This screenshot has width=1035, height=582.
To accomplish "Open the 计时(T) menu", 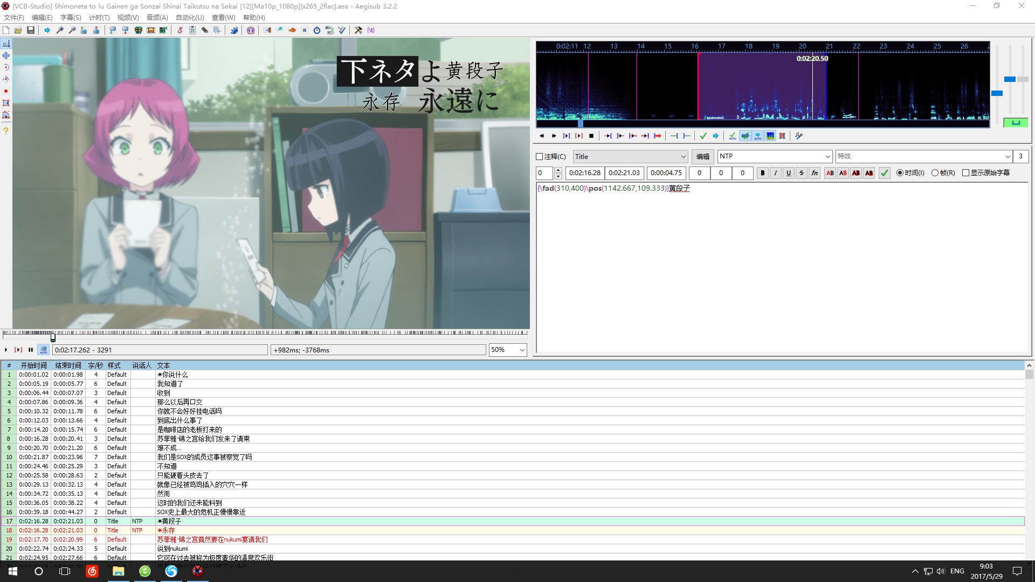I will [99, 18].
